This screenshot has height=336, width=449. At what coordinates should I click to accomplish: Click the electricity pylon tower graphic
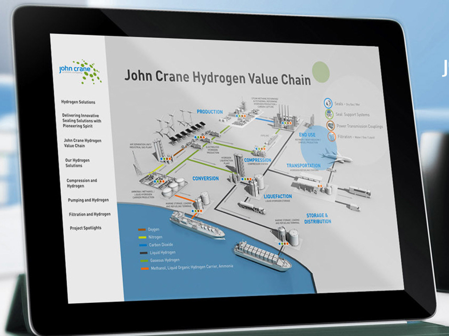tap(137, 163)
